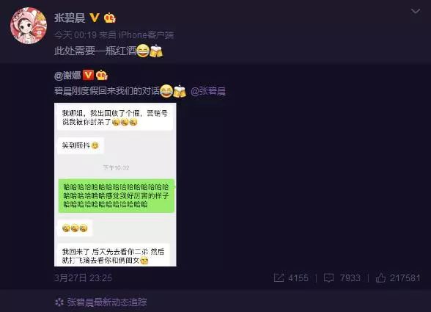The image size is (431, 312).
Task: Open the @张碧晨 mention in repost
Action: pos(208,91)
